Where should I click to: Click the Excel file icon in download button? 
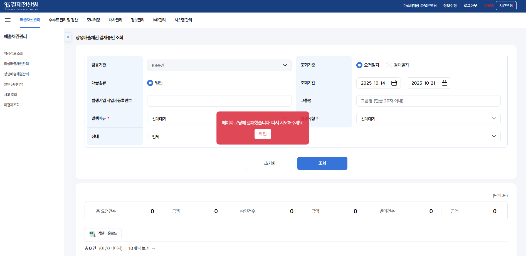click(92, 233)
